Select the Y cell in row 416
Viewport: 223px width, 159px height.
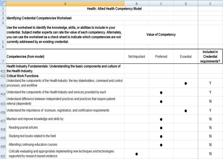210,111
